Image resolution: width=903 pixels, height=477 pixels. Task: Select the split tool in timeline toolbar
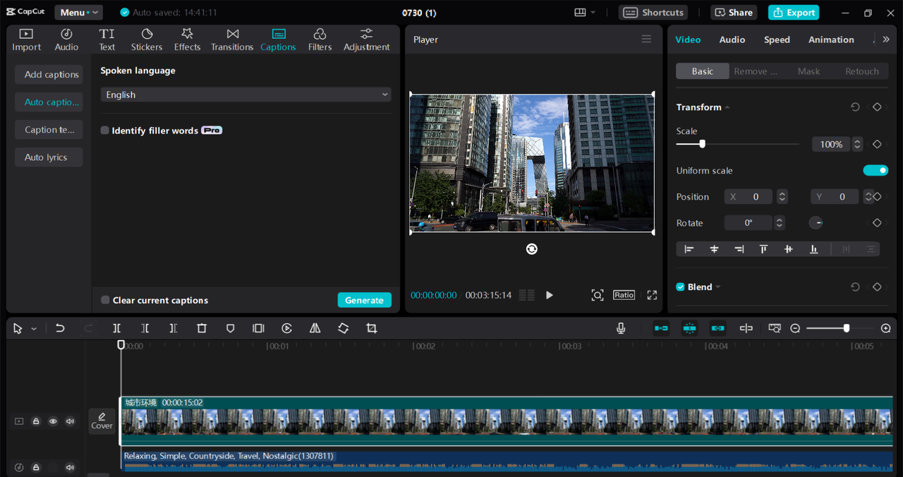coord(117,328)
